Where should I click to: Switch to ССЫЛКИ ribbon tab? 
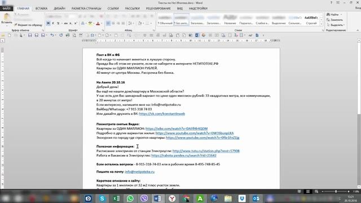[x=113, y=8]
